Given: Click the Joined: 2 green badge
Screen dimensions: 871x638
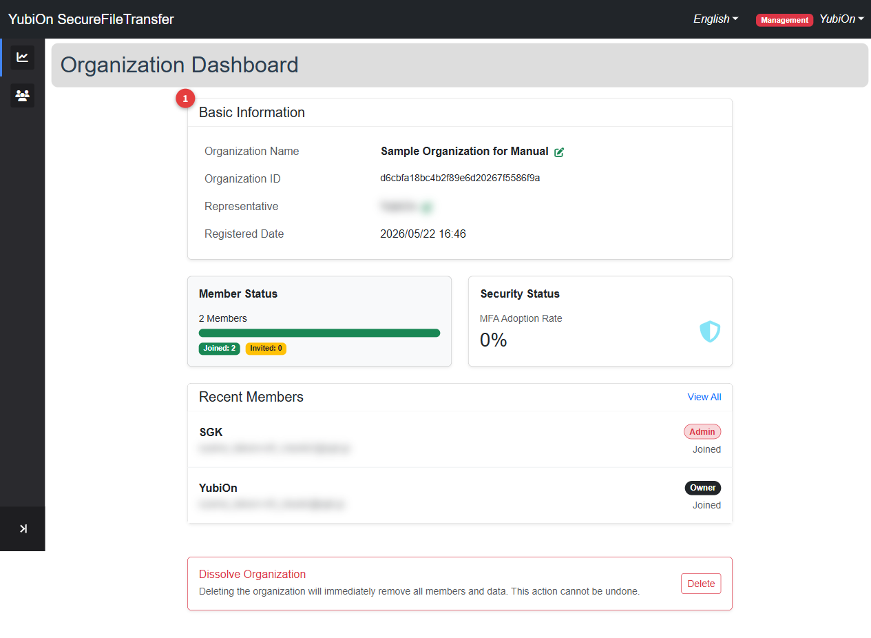Looking at the screenshot, I should [220, 349].
